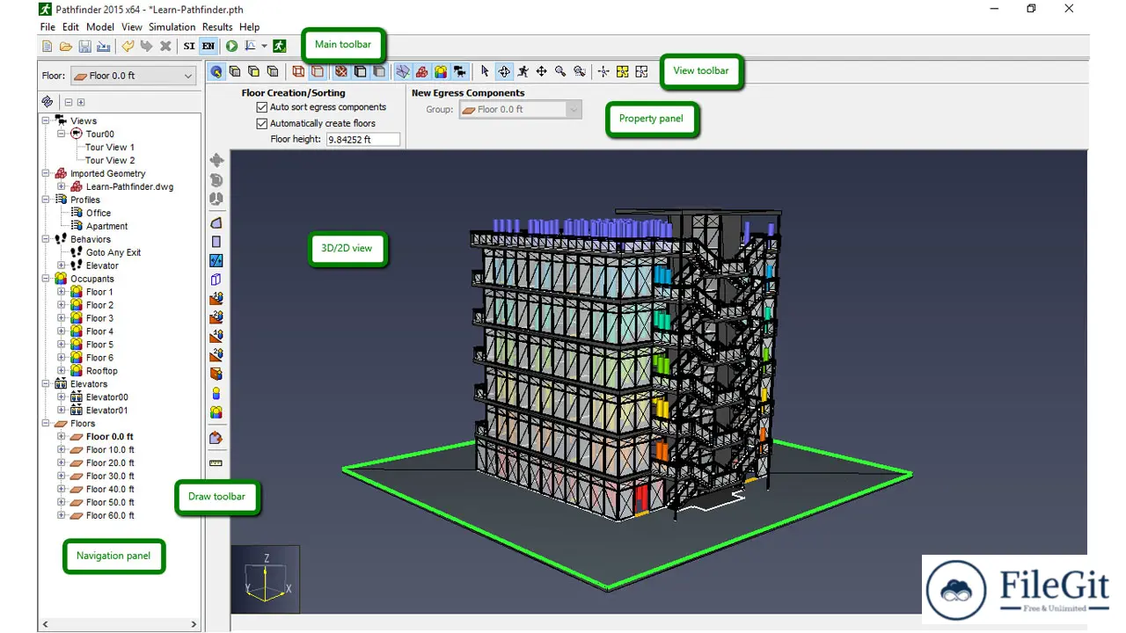Expand the Floor 30.0 ft node
This screenshot has width=1126, height=633.
62,477
